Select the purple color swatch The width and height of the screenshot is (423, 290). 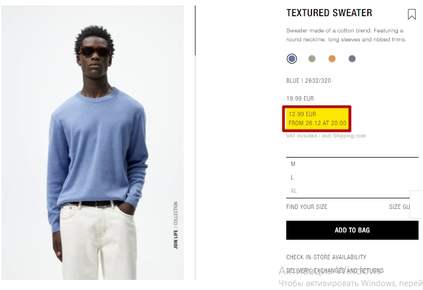coord(352,59)
